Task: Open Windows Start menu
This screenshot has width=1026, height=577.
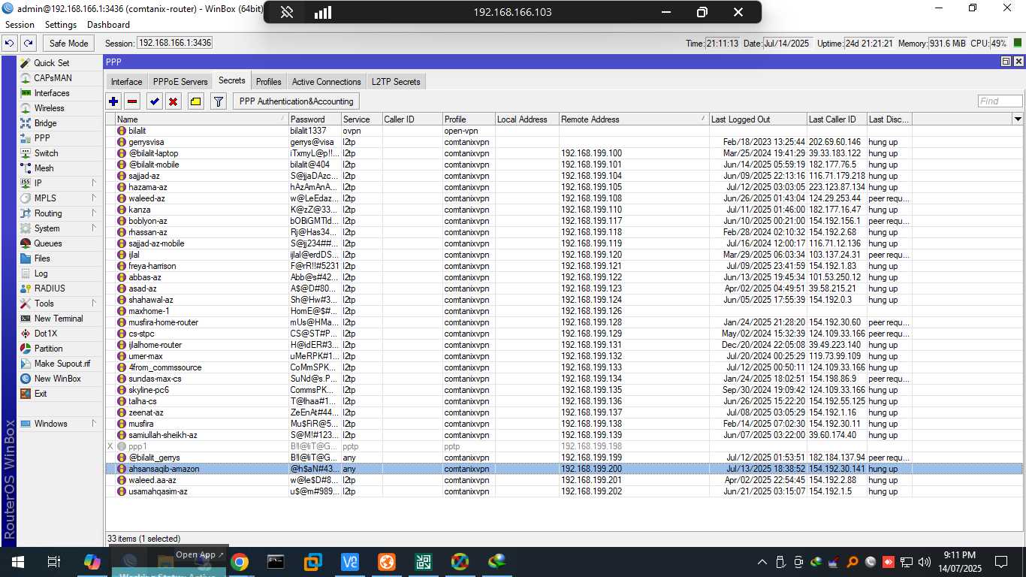Action: click(x=18, y=562)
